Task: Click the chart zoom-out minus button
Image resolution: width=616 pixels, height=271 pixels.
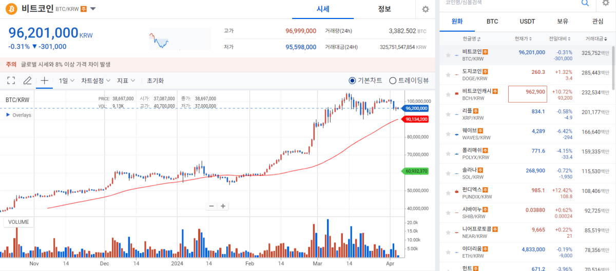Action: [x=211, y=206]
